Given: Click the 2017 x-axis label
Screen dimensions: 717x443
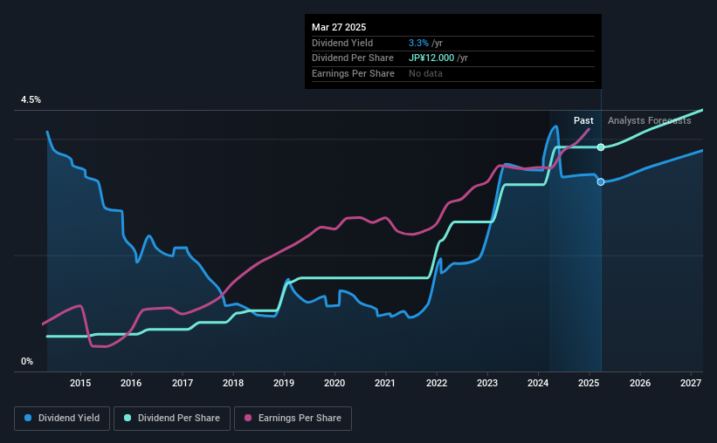Looking at the screenshot, I should pyautogui.click(x=182, y=383).
